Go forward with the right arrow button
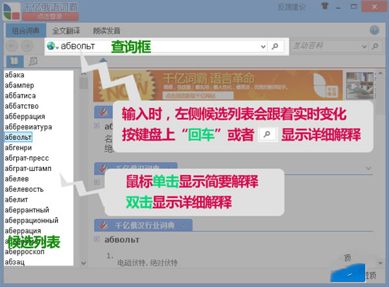Screen dimensions: 389x287 (27, 46)
